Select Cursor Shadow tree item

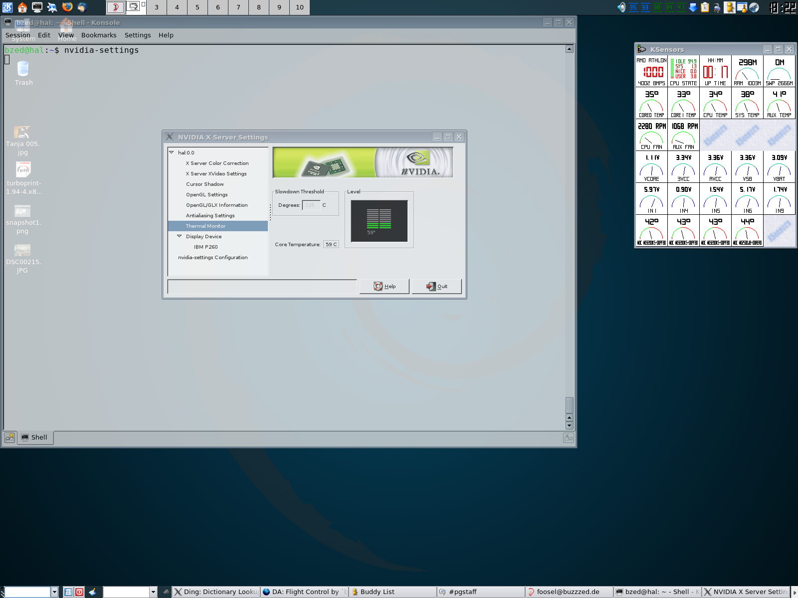pos(204,184)
